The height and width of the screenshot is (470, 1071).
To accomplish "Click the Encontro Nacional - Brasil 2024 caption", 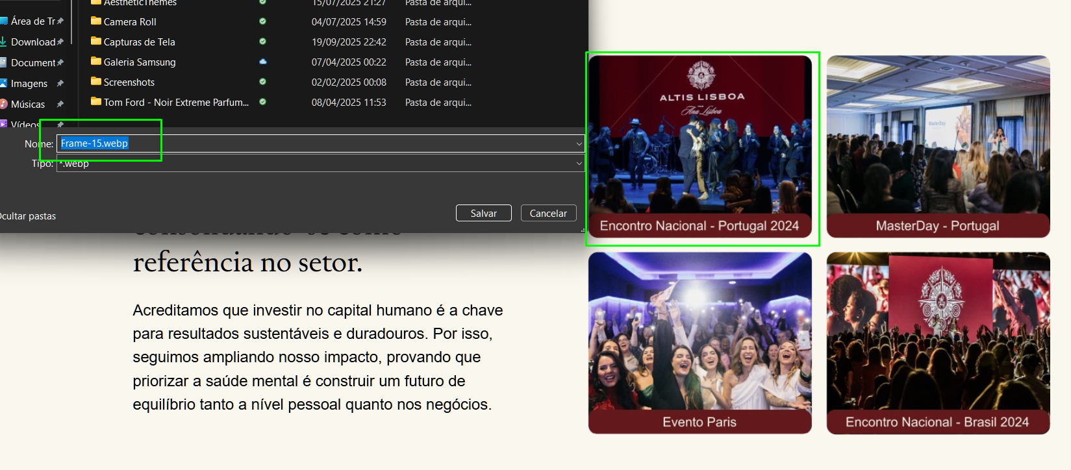I will coord(938,422).
